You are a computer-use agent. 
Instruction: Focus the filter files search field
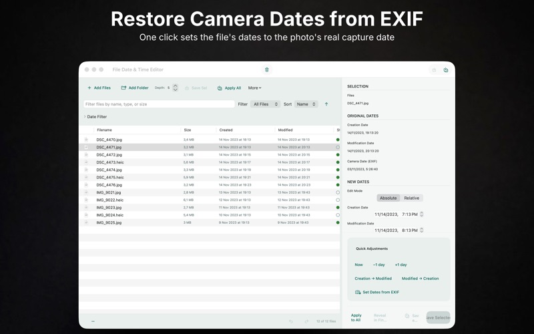tap(159, 104)
